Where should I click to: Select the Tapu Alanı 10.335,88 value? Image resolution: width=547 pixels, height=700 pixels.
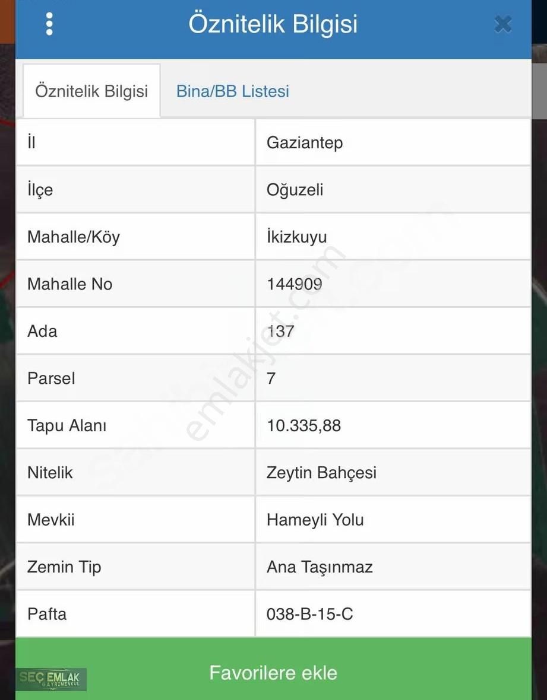pyautogui.click(x=303, y=425)
